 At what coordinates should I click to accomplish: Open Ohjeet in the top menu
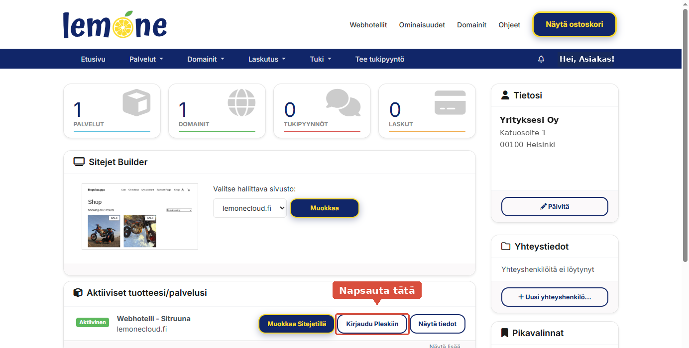tap(509, 25)
